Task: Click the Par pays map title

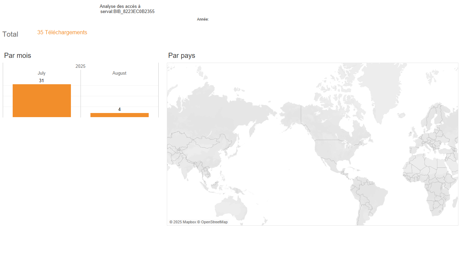Action: tap(182, 55)
